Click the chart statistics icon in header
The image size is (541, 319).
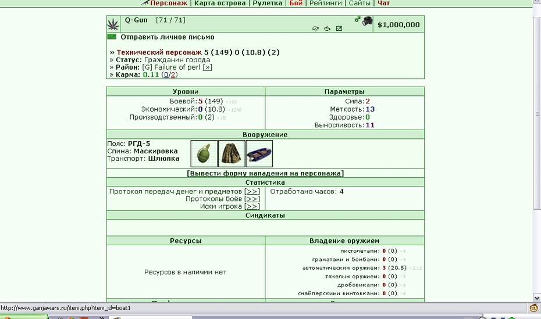(x=339, y=28)
